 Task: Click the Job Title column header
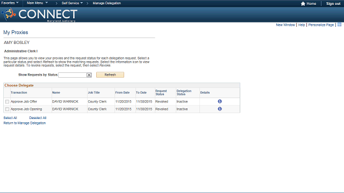[94, 93]
